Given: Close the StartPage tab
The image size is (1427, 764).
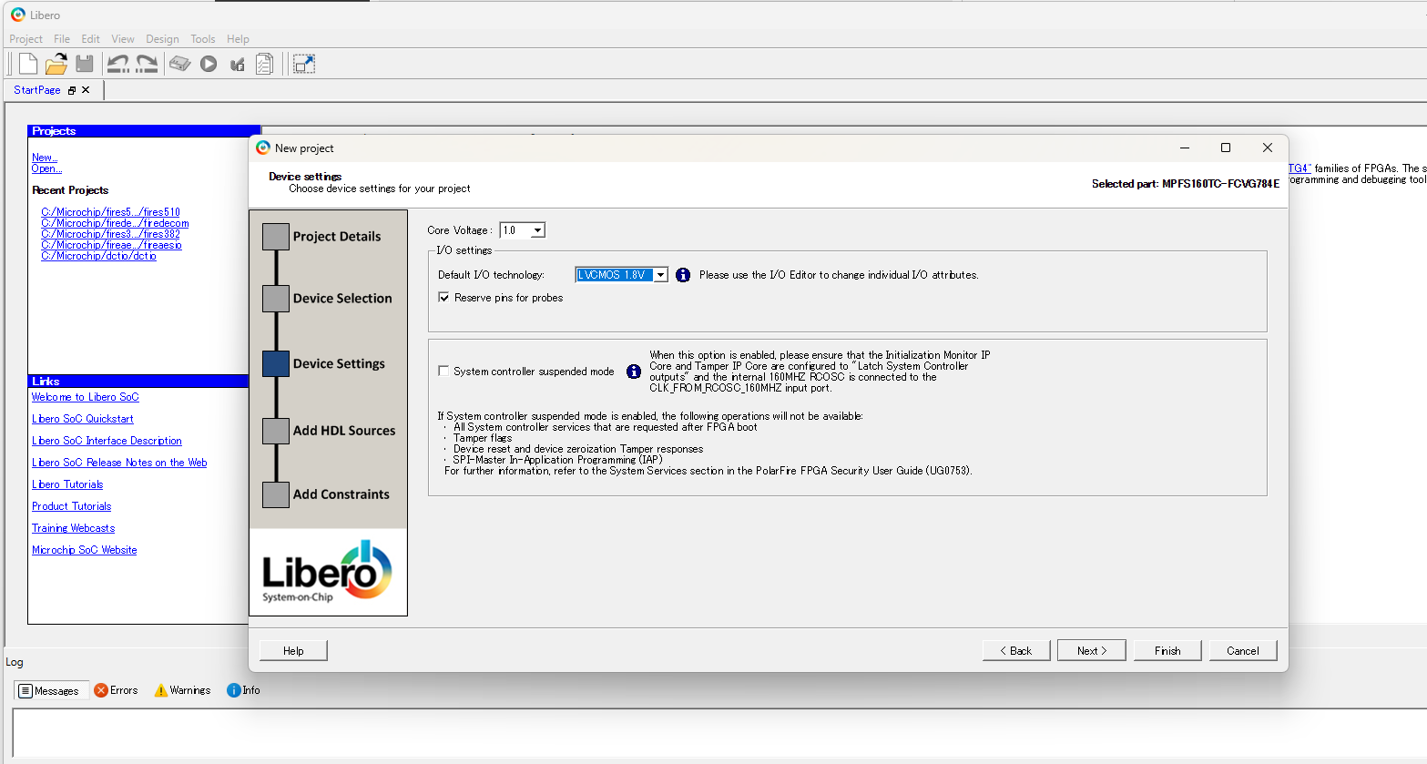Looking at the screenshot, I should tap(86, 90).
